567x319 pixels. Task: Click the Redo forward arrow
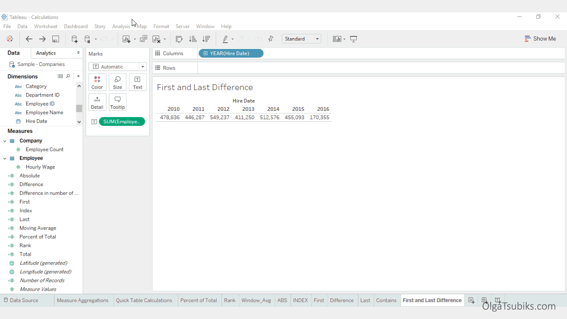[x=43, y=39]
